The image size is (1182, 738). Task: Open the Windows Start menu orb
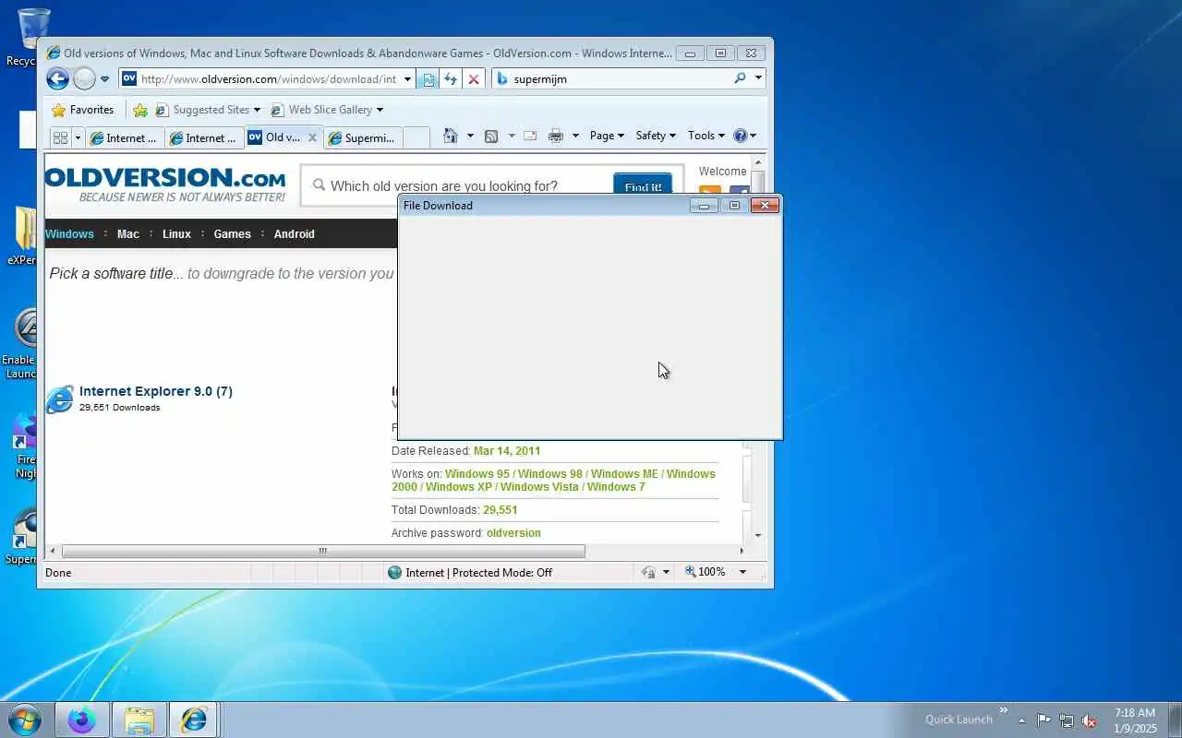26,720
